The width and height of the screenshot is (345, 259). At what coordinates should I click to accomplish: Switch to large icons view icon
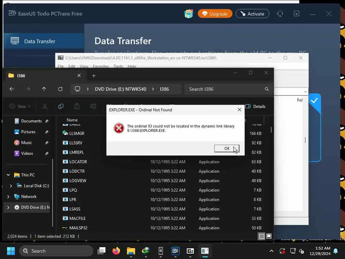269,236
